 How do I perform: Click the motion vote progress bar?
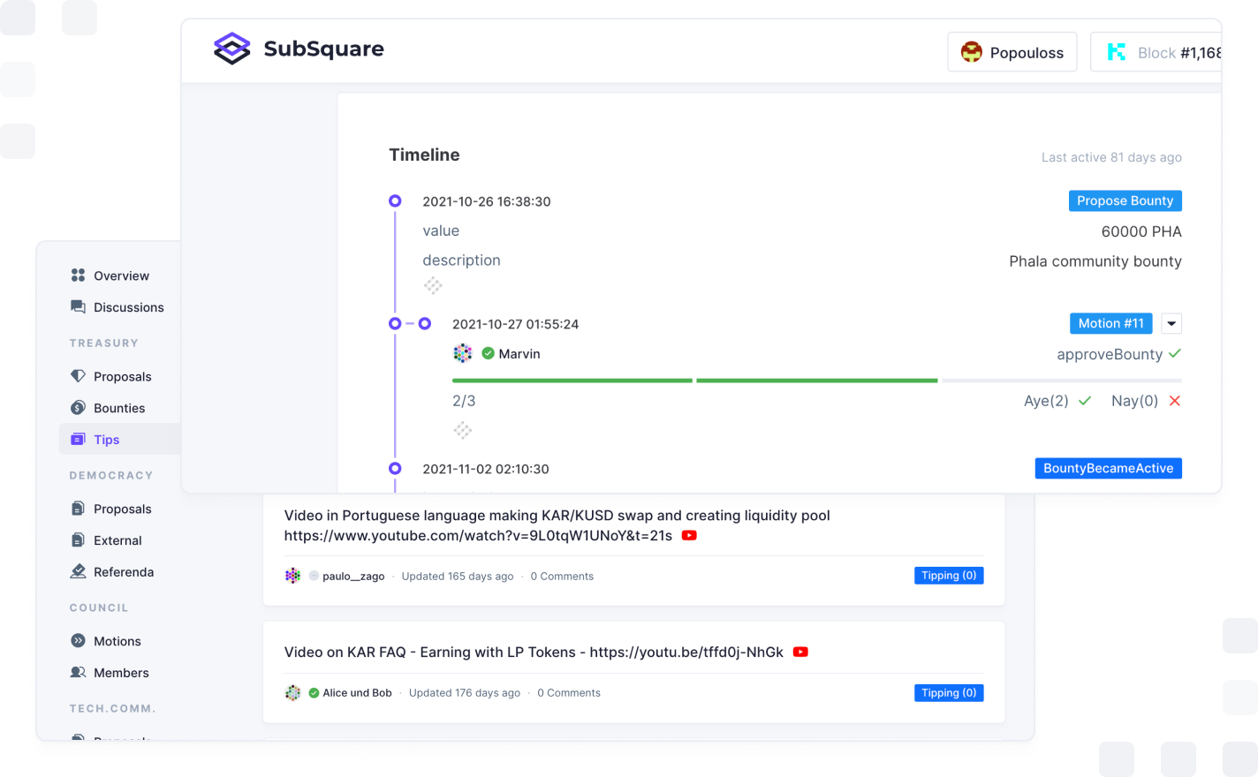(x=816, y=381)
